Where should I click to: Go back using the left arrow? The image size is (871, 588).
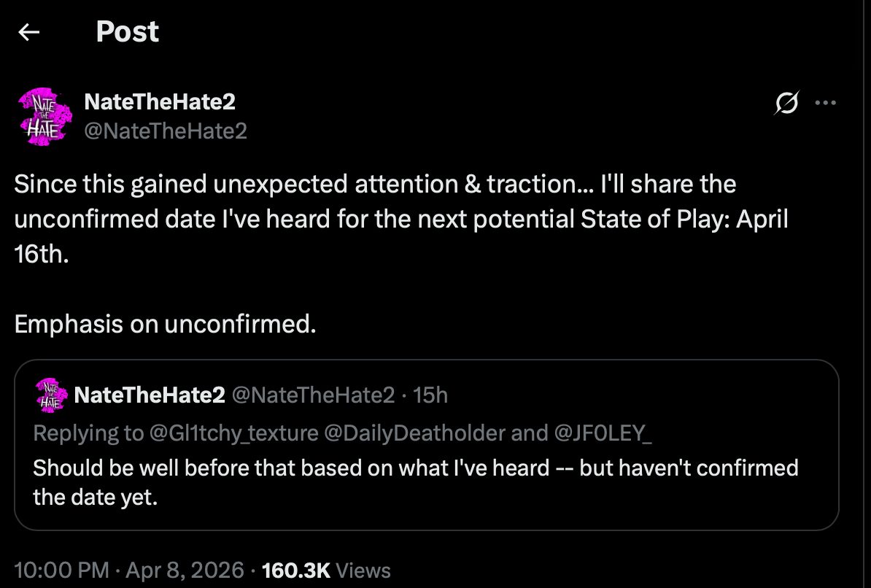click(28, 32)
